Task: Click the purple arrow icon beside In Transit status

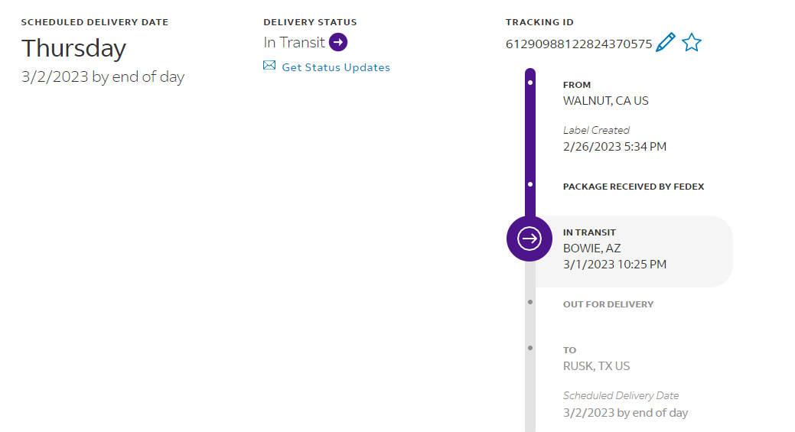Action: [x=338, y=43]
